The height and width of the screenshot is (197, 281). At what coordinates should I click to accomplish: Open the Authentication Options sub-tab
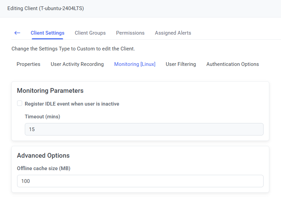pos(232,64)
